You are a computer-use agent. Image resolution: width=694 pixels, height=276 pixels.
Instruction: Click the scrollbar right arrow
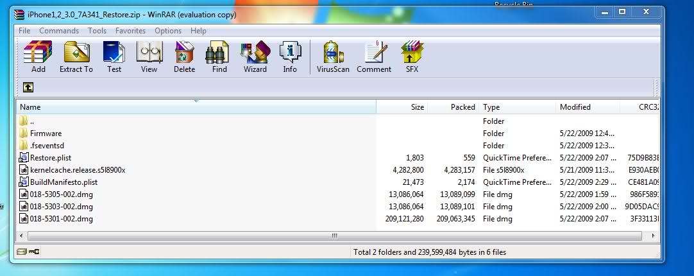(654, 236)
